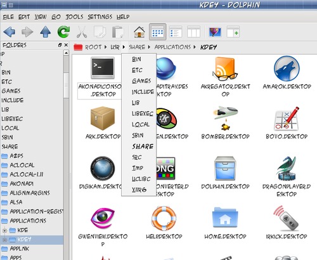The width and height of the screenshot is (317, 260).
Task: Click the Cut scissors icon
Action: tap(82, 32)
